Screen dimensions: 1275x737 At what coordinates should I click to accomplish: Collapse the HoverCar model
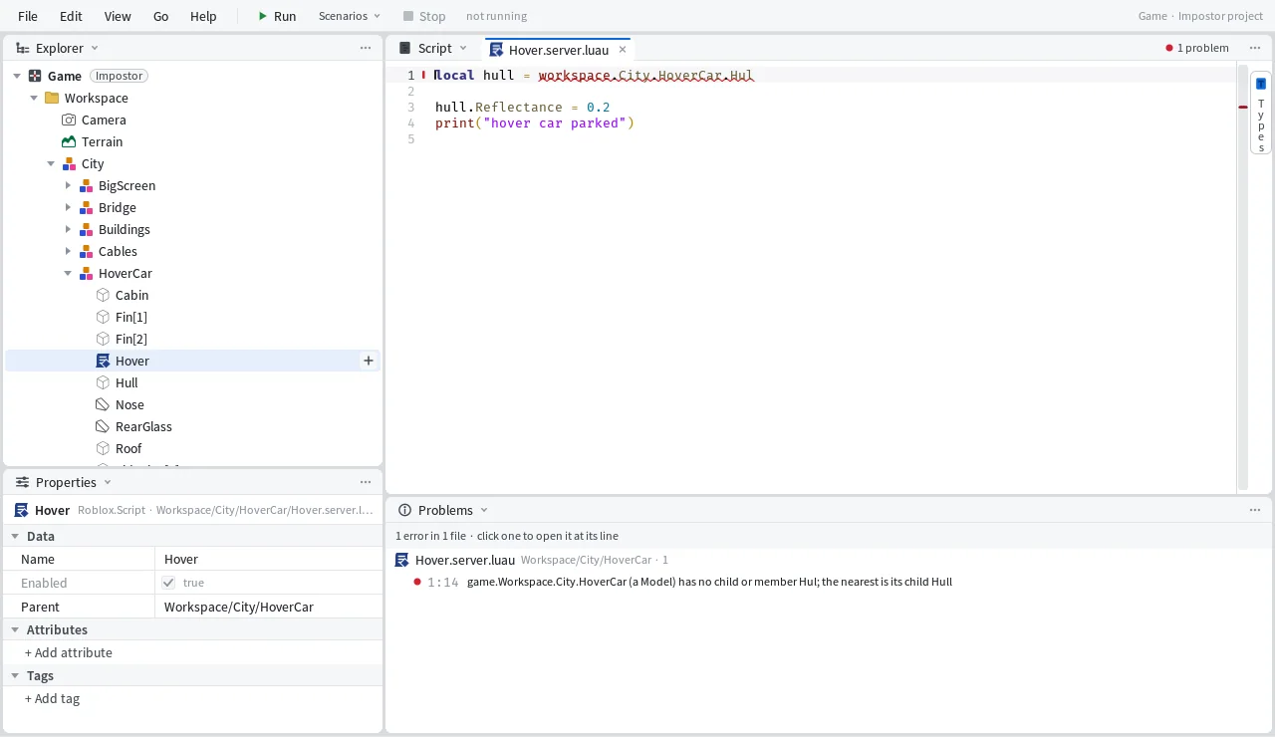point(68,273)
